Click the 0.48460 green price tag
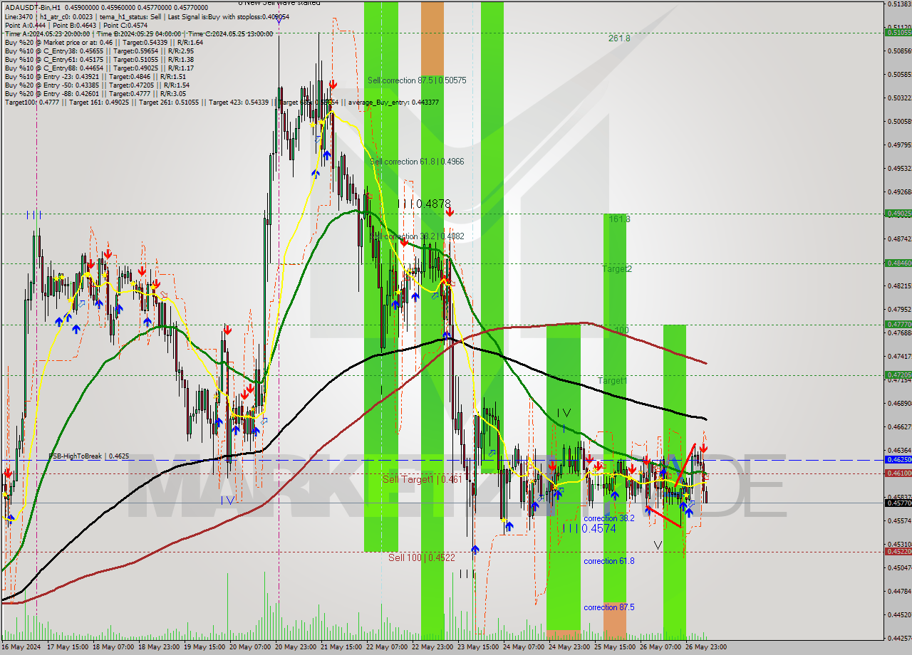Image resolution: width=912 pixels, height=655 pixels. (898, 263)
